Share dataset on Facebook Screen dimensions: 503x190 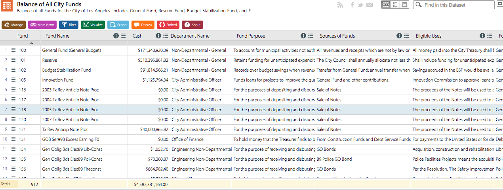(352, 5)
